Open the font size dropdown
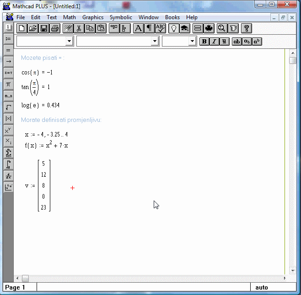301x295 pixels. pos(192,42)
